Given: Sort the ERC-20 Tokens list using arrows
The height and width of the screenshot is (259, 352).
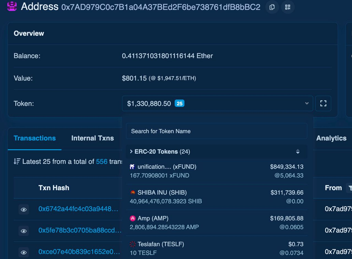Looking at the screenshot, I should (x=298, y=151).
